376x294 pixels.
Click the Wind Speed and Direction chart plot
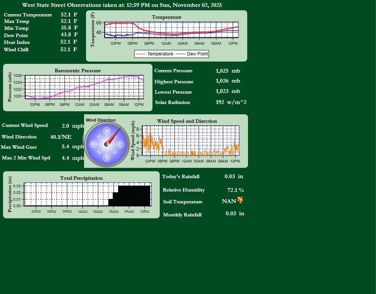pos(190,140)
